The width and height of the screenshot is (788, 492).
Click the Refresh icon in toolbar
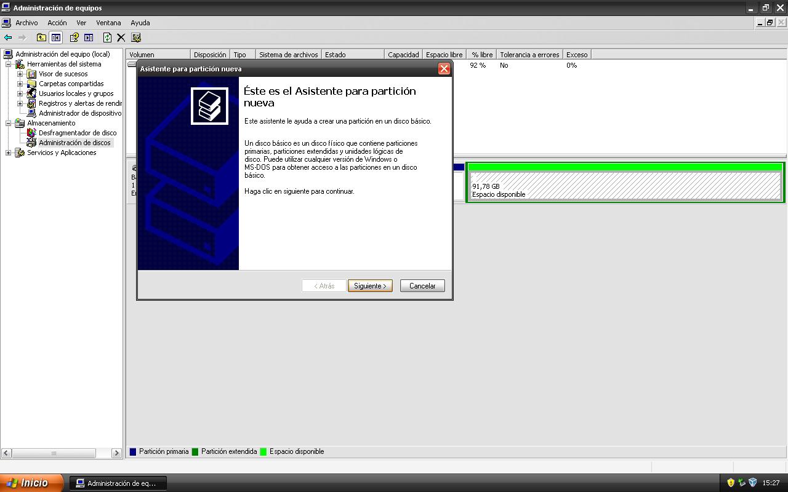pos(107,38)
